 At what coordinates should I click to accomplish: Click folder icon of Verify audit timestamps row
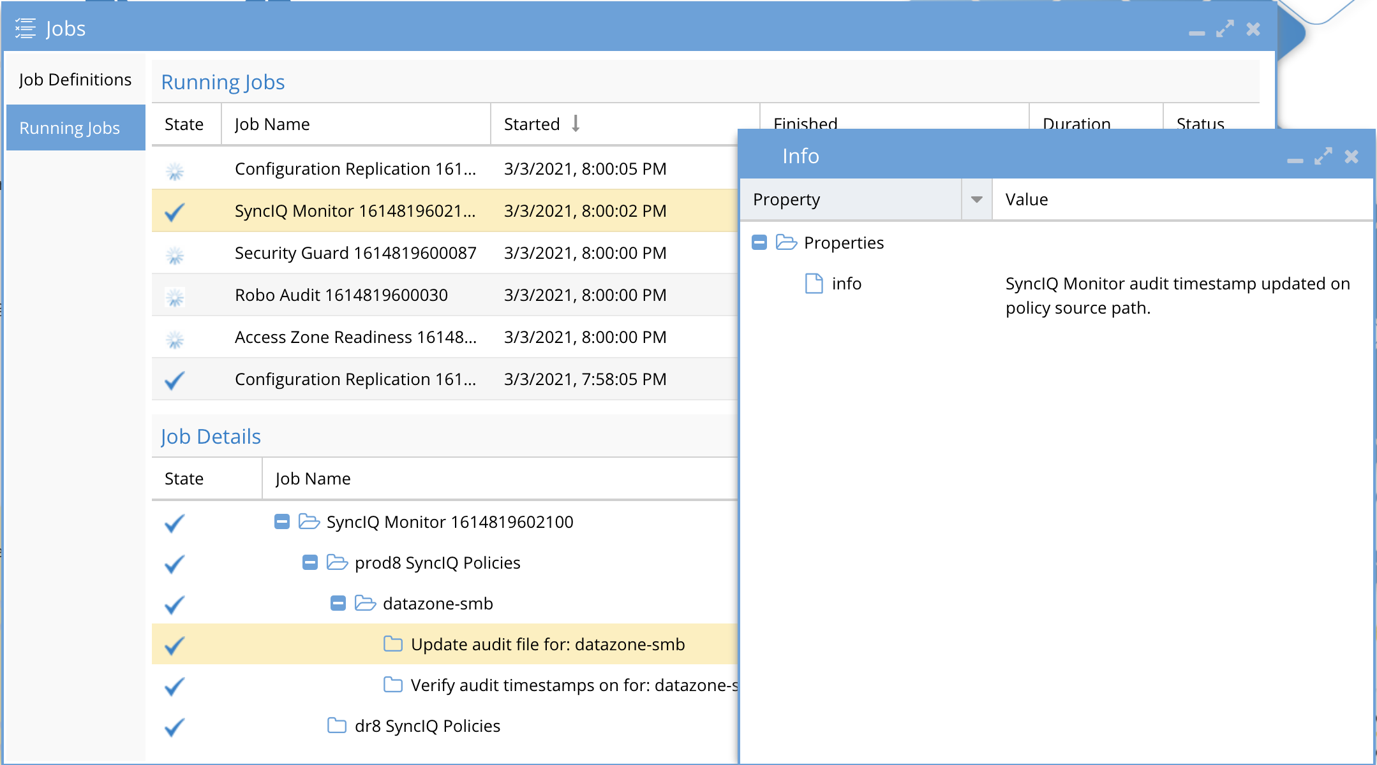pos(393,685)
